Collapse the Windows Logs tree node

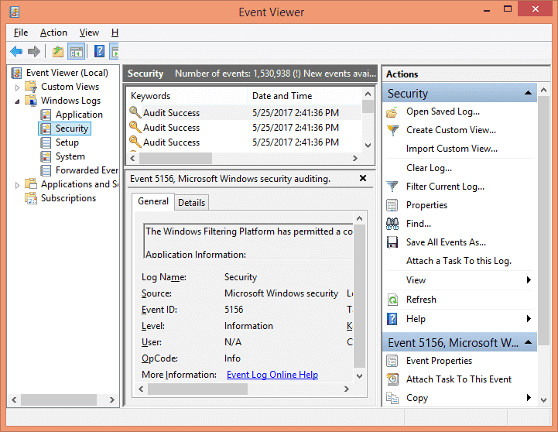tap(17, 101)
